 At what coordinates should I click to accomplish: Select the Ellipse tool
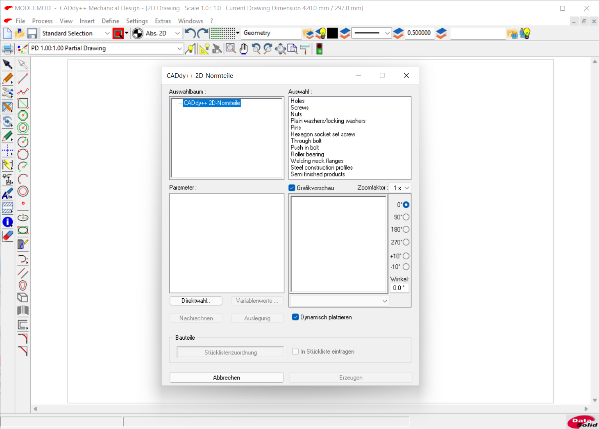coord(23,217)
